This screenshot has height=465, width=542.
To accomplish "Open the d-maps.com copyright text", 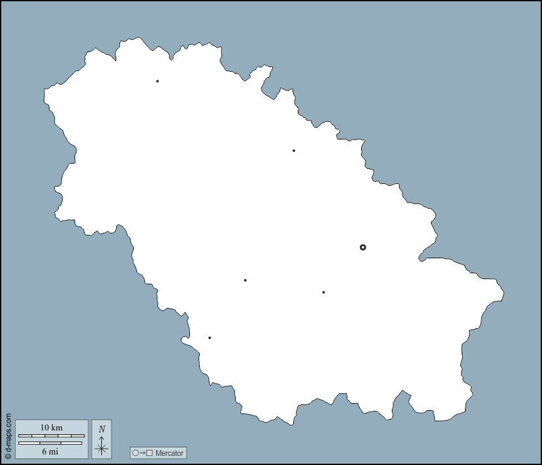I will (8, 434).
